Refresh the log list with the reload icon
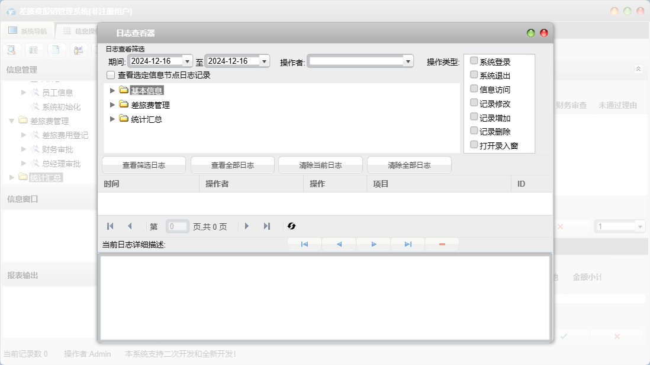The height and width of the screenshot is (365, 650). tap(291, 226)
